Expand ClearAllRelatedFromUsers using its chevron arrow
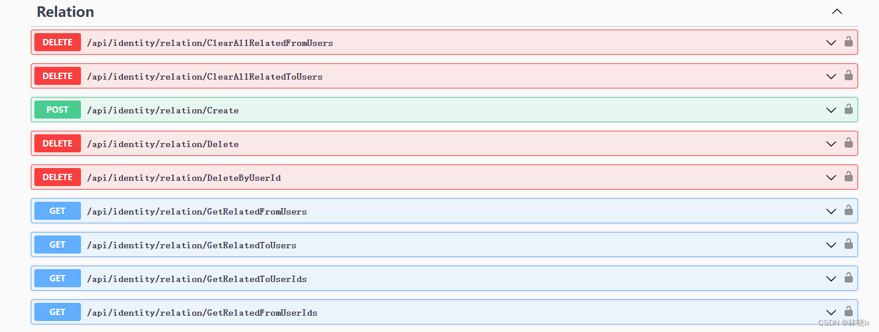879x332 pixels. 831,42
